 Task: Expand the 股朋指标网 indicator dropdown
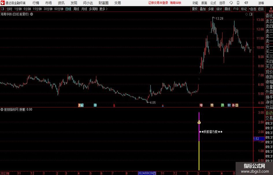(2, 109)
